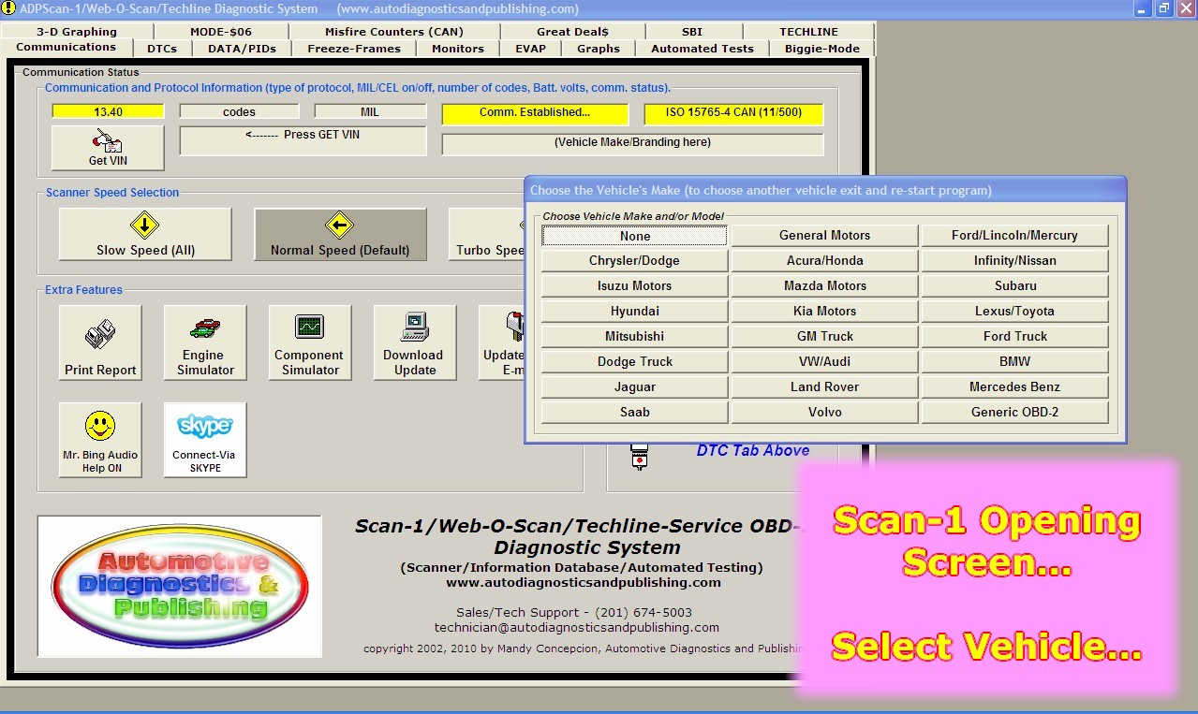Open the Biggie-Mode tab

tap(822, 49)
